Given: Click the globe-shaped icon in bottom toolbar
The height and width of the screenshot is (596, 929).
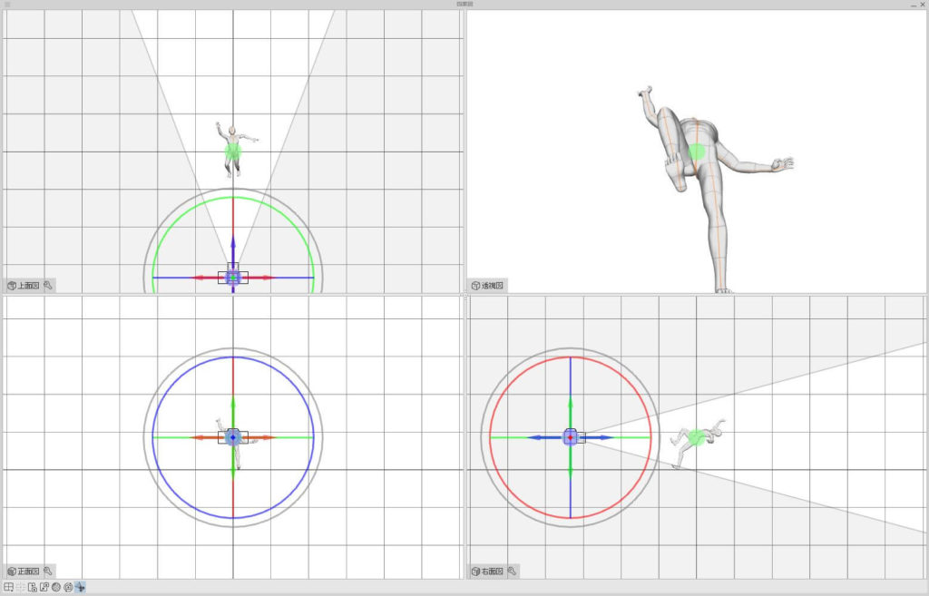Looking at the screenshot, I should coord(56,588).
